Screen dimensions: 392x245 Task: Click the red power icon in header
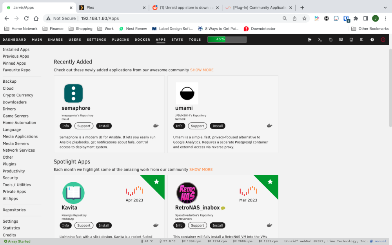(383, 40)
